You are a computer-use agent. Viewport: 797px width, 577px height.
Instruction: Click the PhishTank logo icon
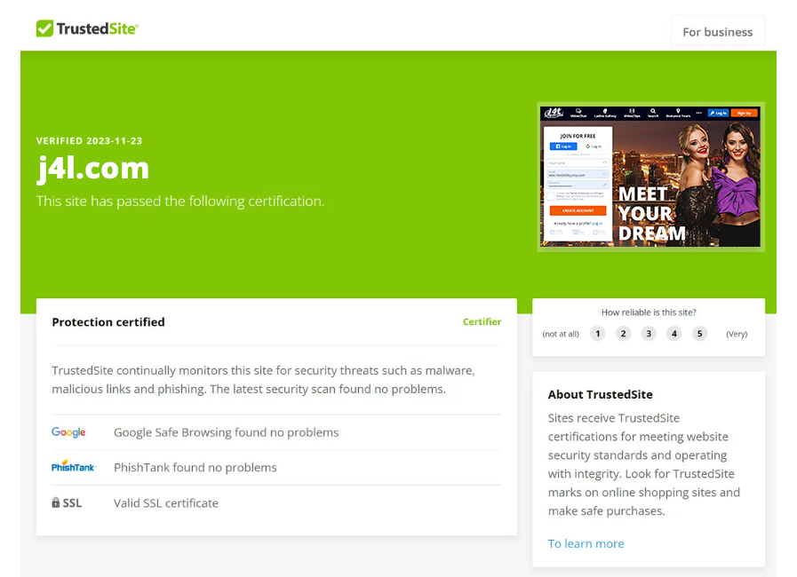(73, 466)
